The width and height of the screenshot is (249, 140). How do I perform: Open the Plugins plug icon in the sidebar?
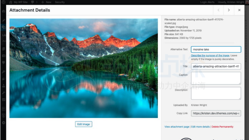4,79
